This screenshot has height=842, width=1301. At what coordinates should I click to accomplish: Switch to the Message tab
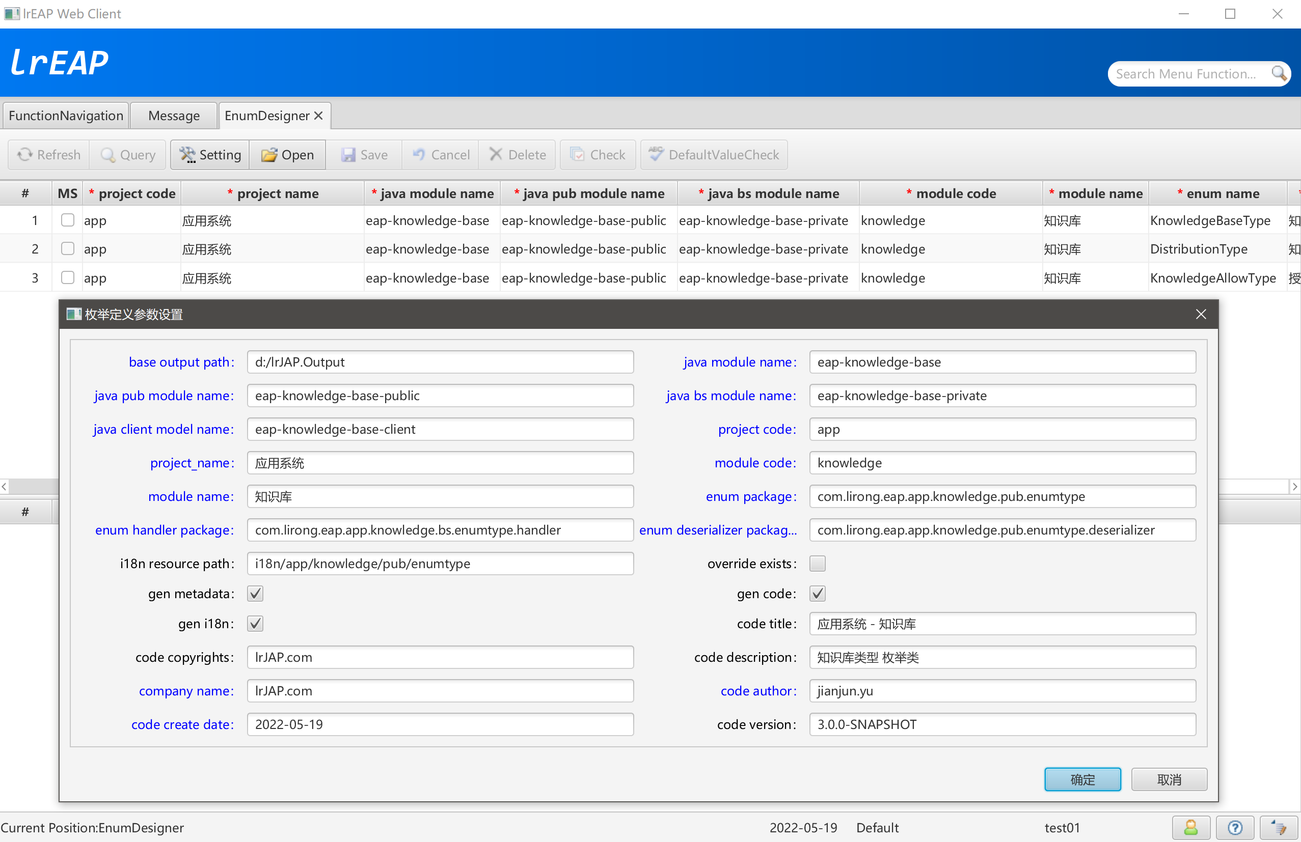click(x=174, y=116)
